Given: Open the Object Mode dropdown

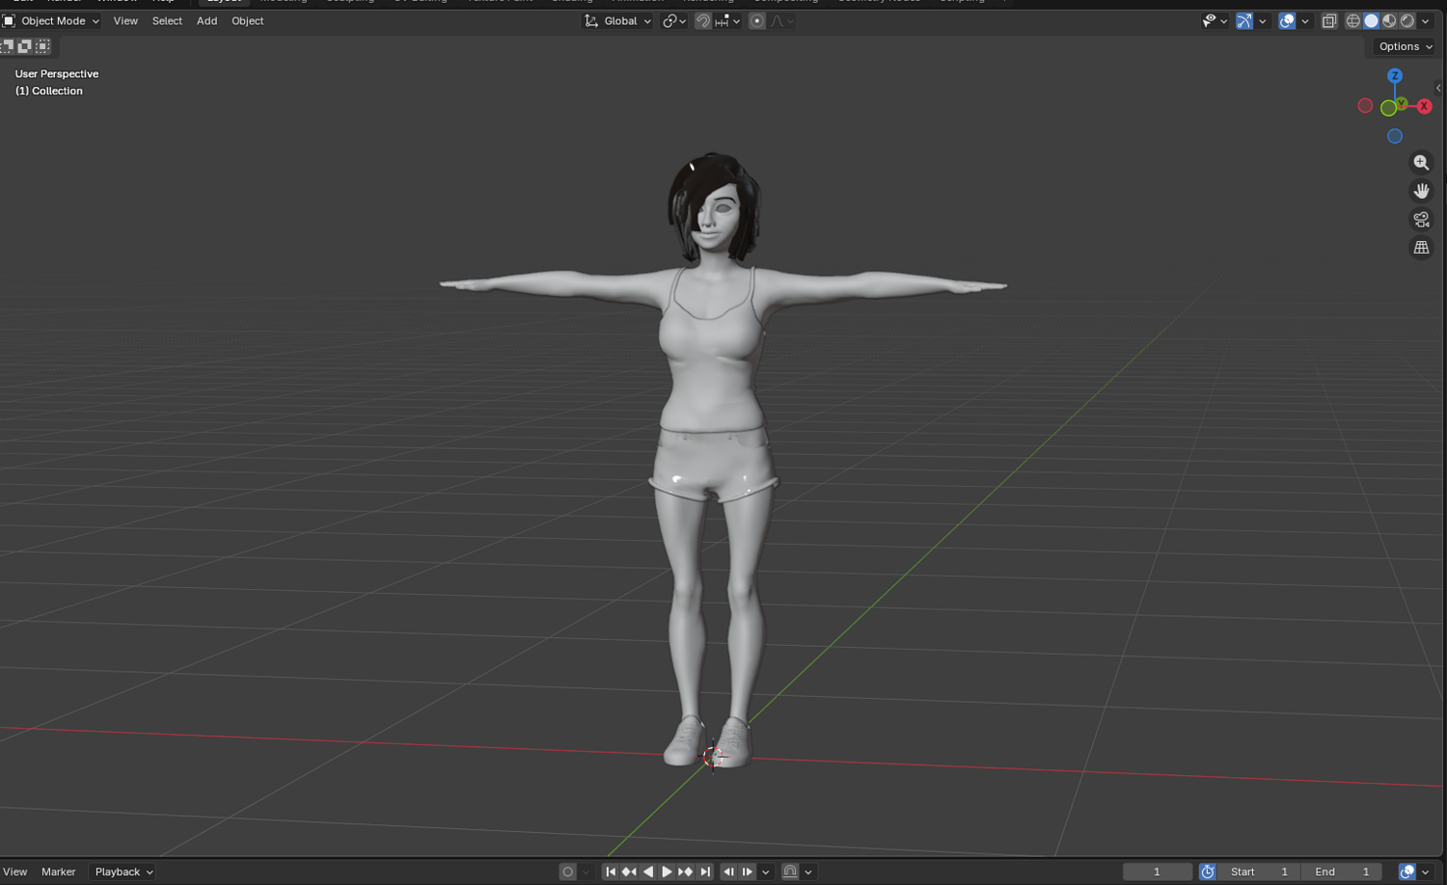Looking at the screenshot, I should click(x=52, y=21).
